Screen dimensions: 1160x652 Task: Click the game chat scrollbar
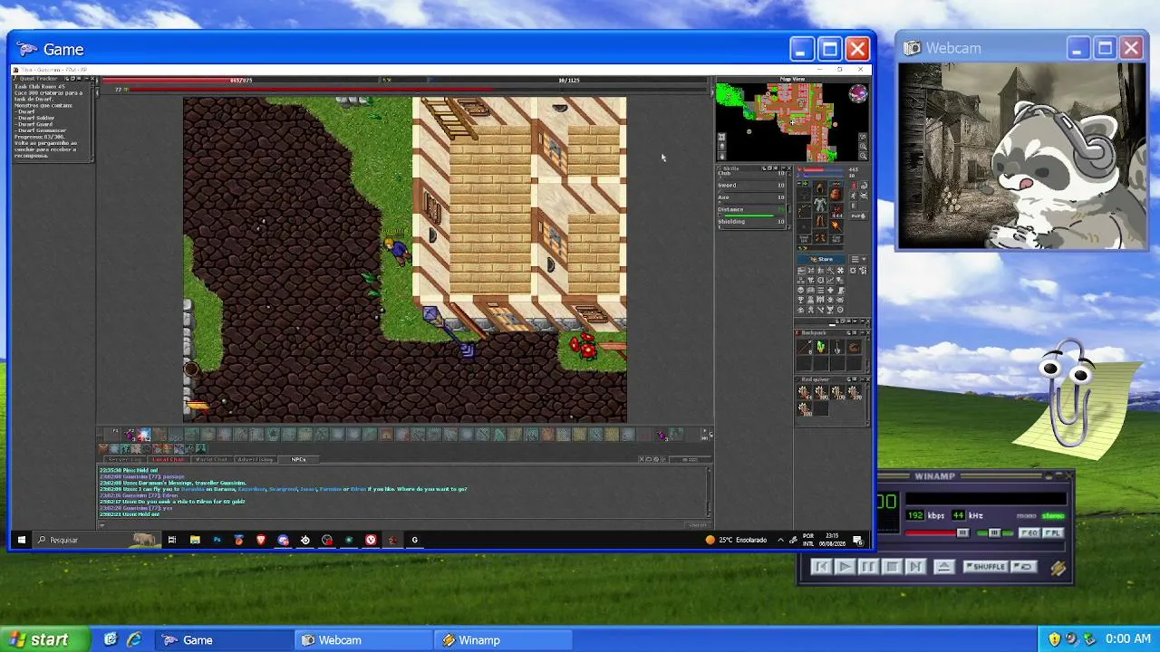pyautogui.click(x=708, y=494)
